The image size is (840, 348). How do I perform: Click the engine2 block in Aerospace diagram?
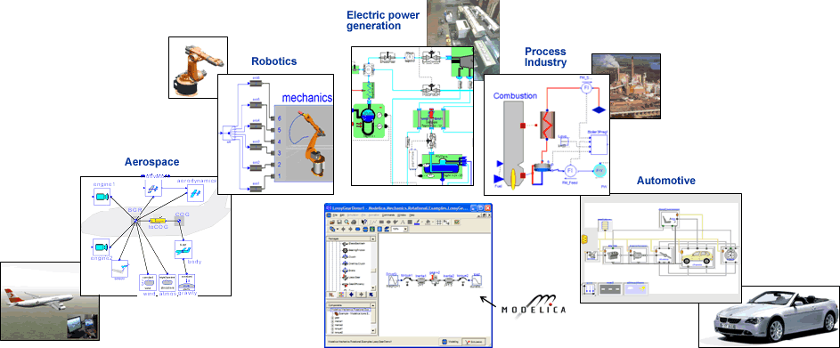click(x=101, y=247)
